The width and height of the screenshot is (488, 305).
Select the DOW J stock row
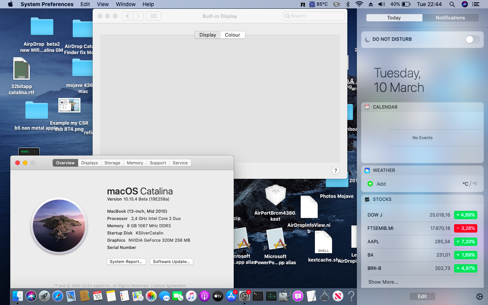coord(422,215)
